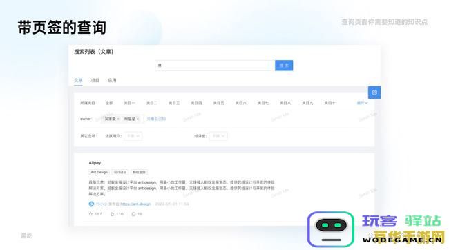
Task: Click the owner label
Action: point(86,119)
